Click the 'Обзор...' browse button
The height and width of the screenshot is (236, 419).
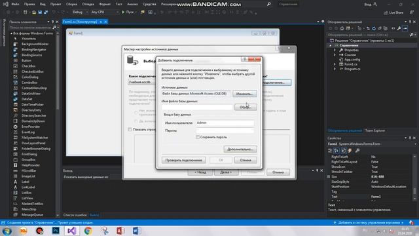[x=246, y=107]
